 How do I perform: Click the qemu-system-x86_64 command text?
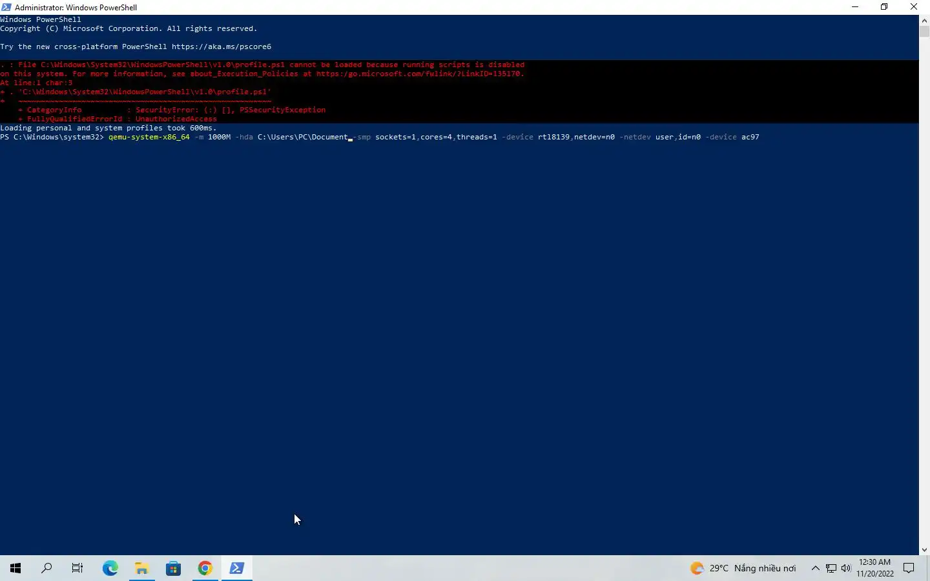coord(149,137)
